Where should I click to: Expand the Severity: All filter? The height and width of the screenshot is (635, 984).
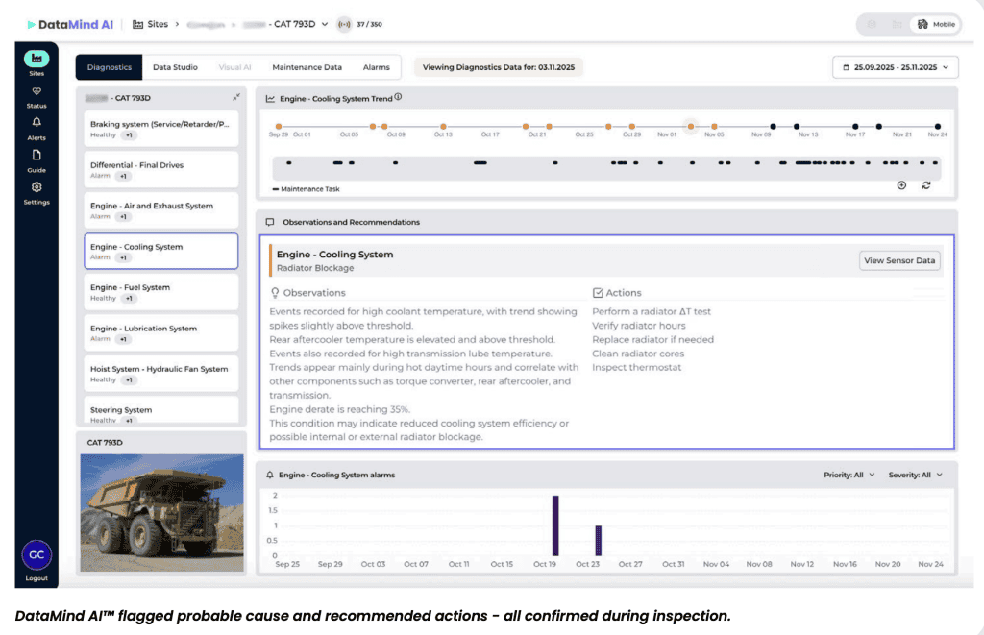pos(915,475)
